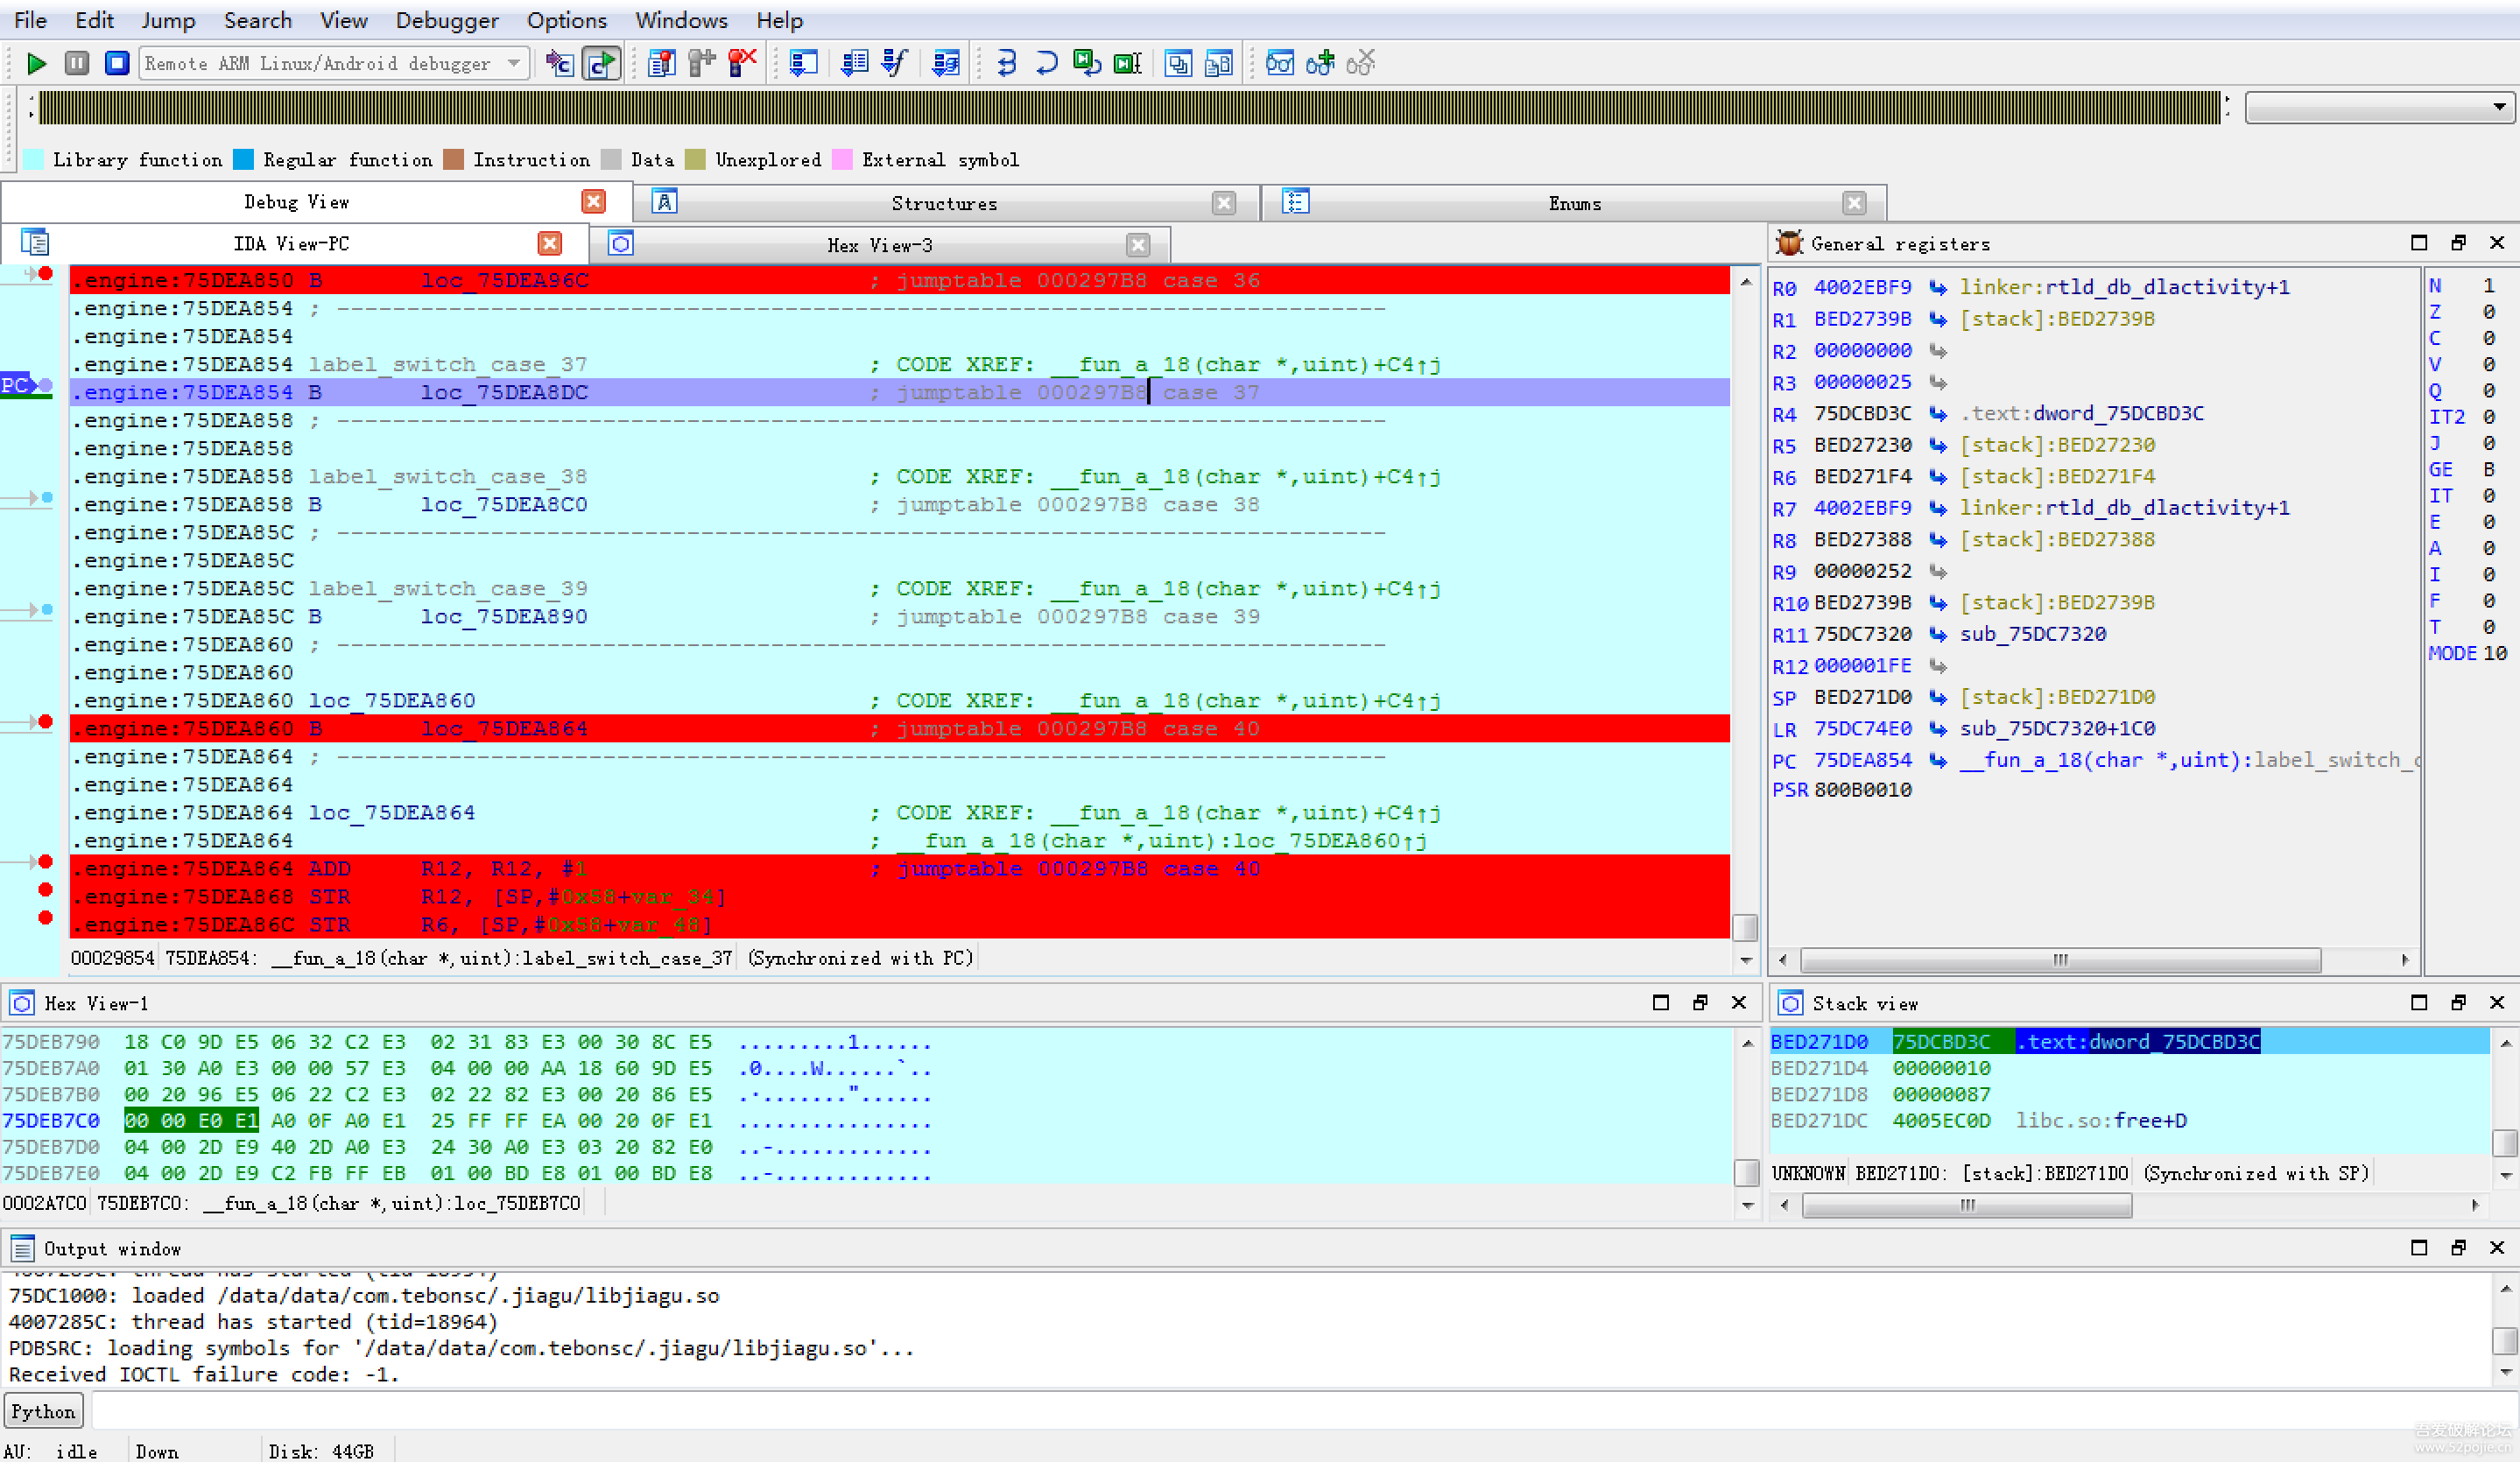Click the Step over toolbar icon

(1046, 64)
